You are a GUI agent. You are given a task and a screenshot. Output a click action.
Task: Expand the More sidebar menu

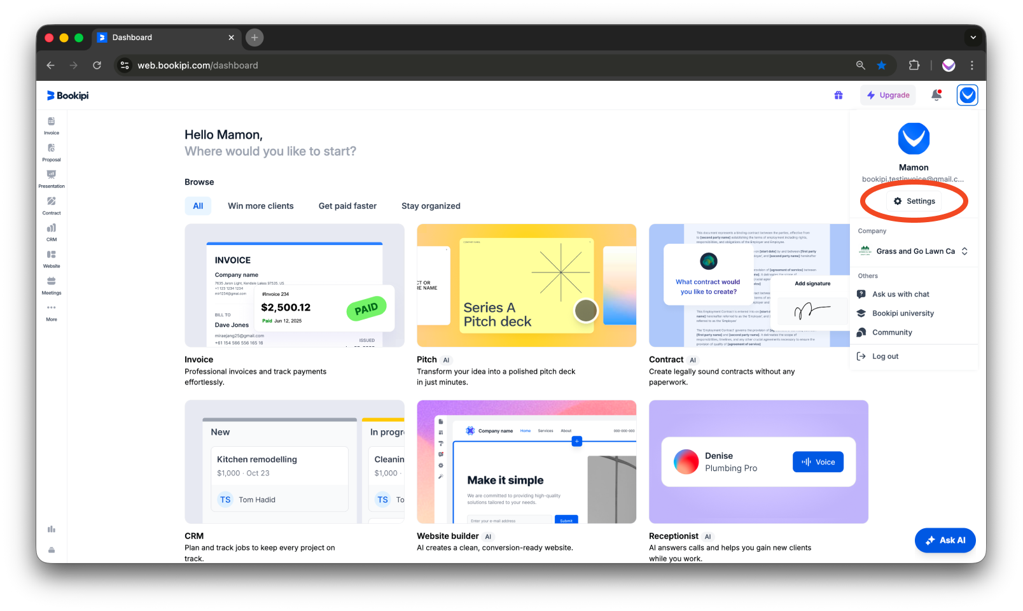[x=52, y=312]
